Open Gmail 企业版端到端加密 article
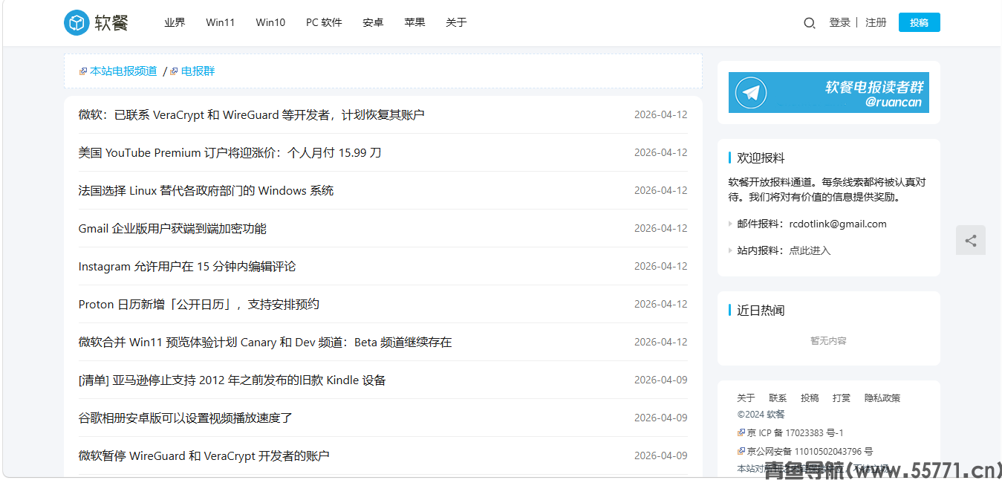The image size is (1002, 480). 172,229
